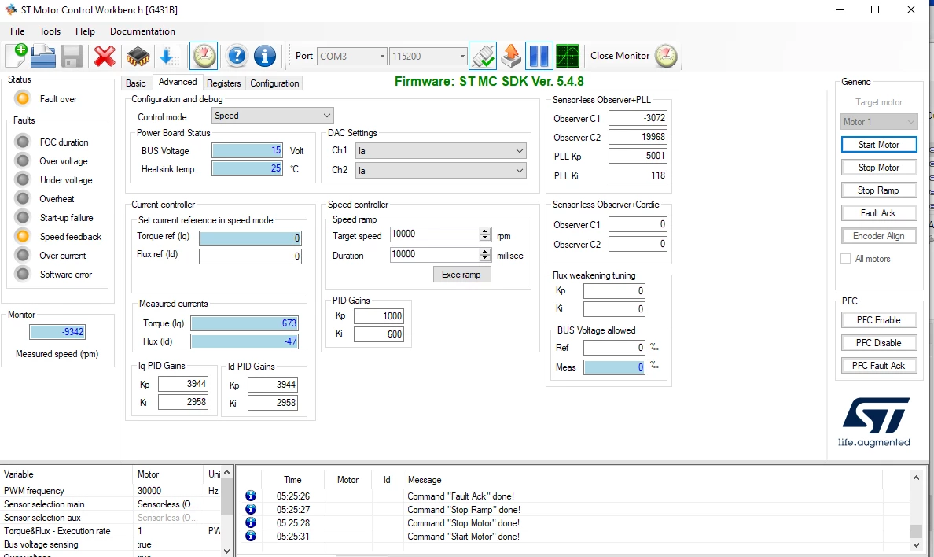Viewport: 934px width, 557px height.
Task: Open the COM3 port dropdown
Action: click(352, 56)
